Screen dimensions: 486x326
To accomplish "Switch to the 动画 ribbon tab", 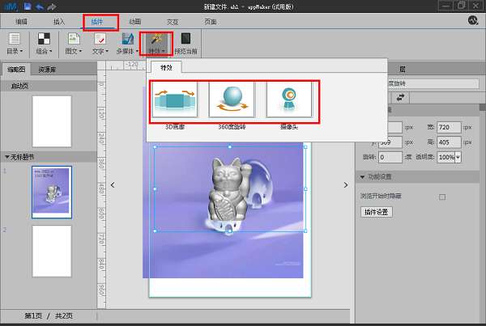I will pyautogui.click(x=135, y=21).
